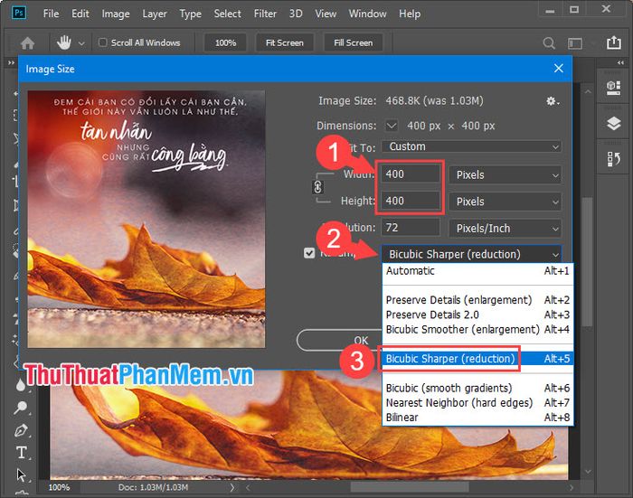Click the Share export icon
This screenshot has width=633, height=498.
coord(614,42)
